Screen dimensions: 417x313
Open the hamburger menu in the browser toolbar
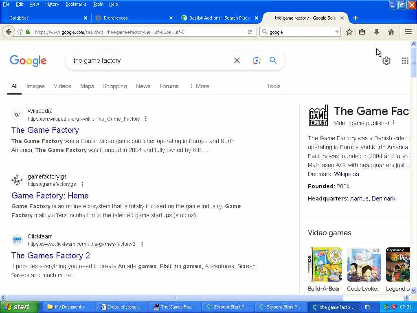pos(408,32)
